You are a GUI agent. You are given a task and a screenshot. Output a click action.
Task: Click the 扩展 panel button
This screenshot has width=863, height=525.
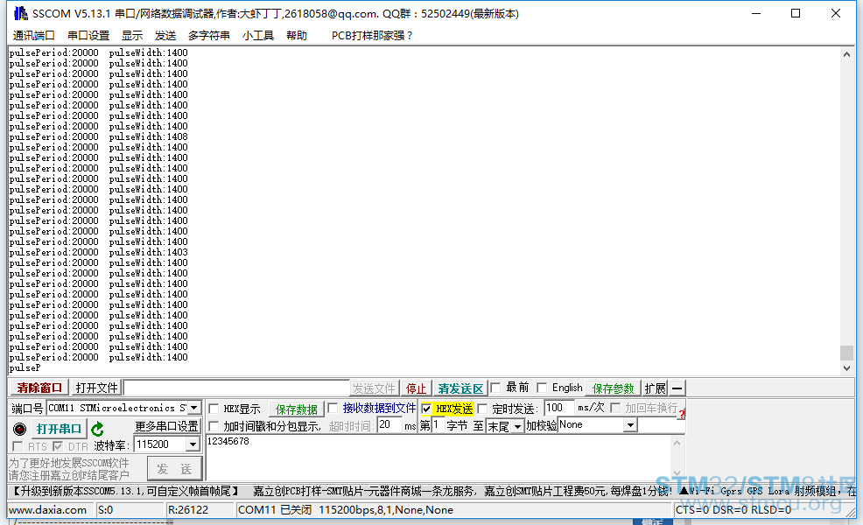coord(655,388)
